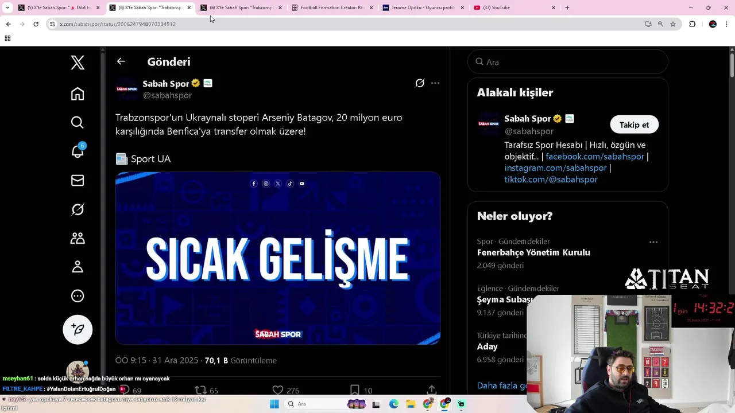Open the facebook.com/sabahspor link
735x413 pixels.
coord(595,157)
